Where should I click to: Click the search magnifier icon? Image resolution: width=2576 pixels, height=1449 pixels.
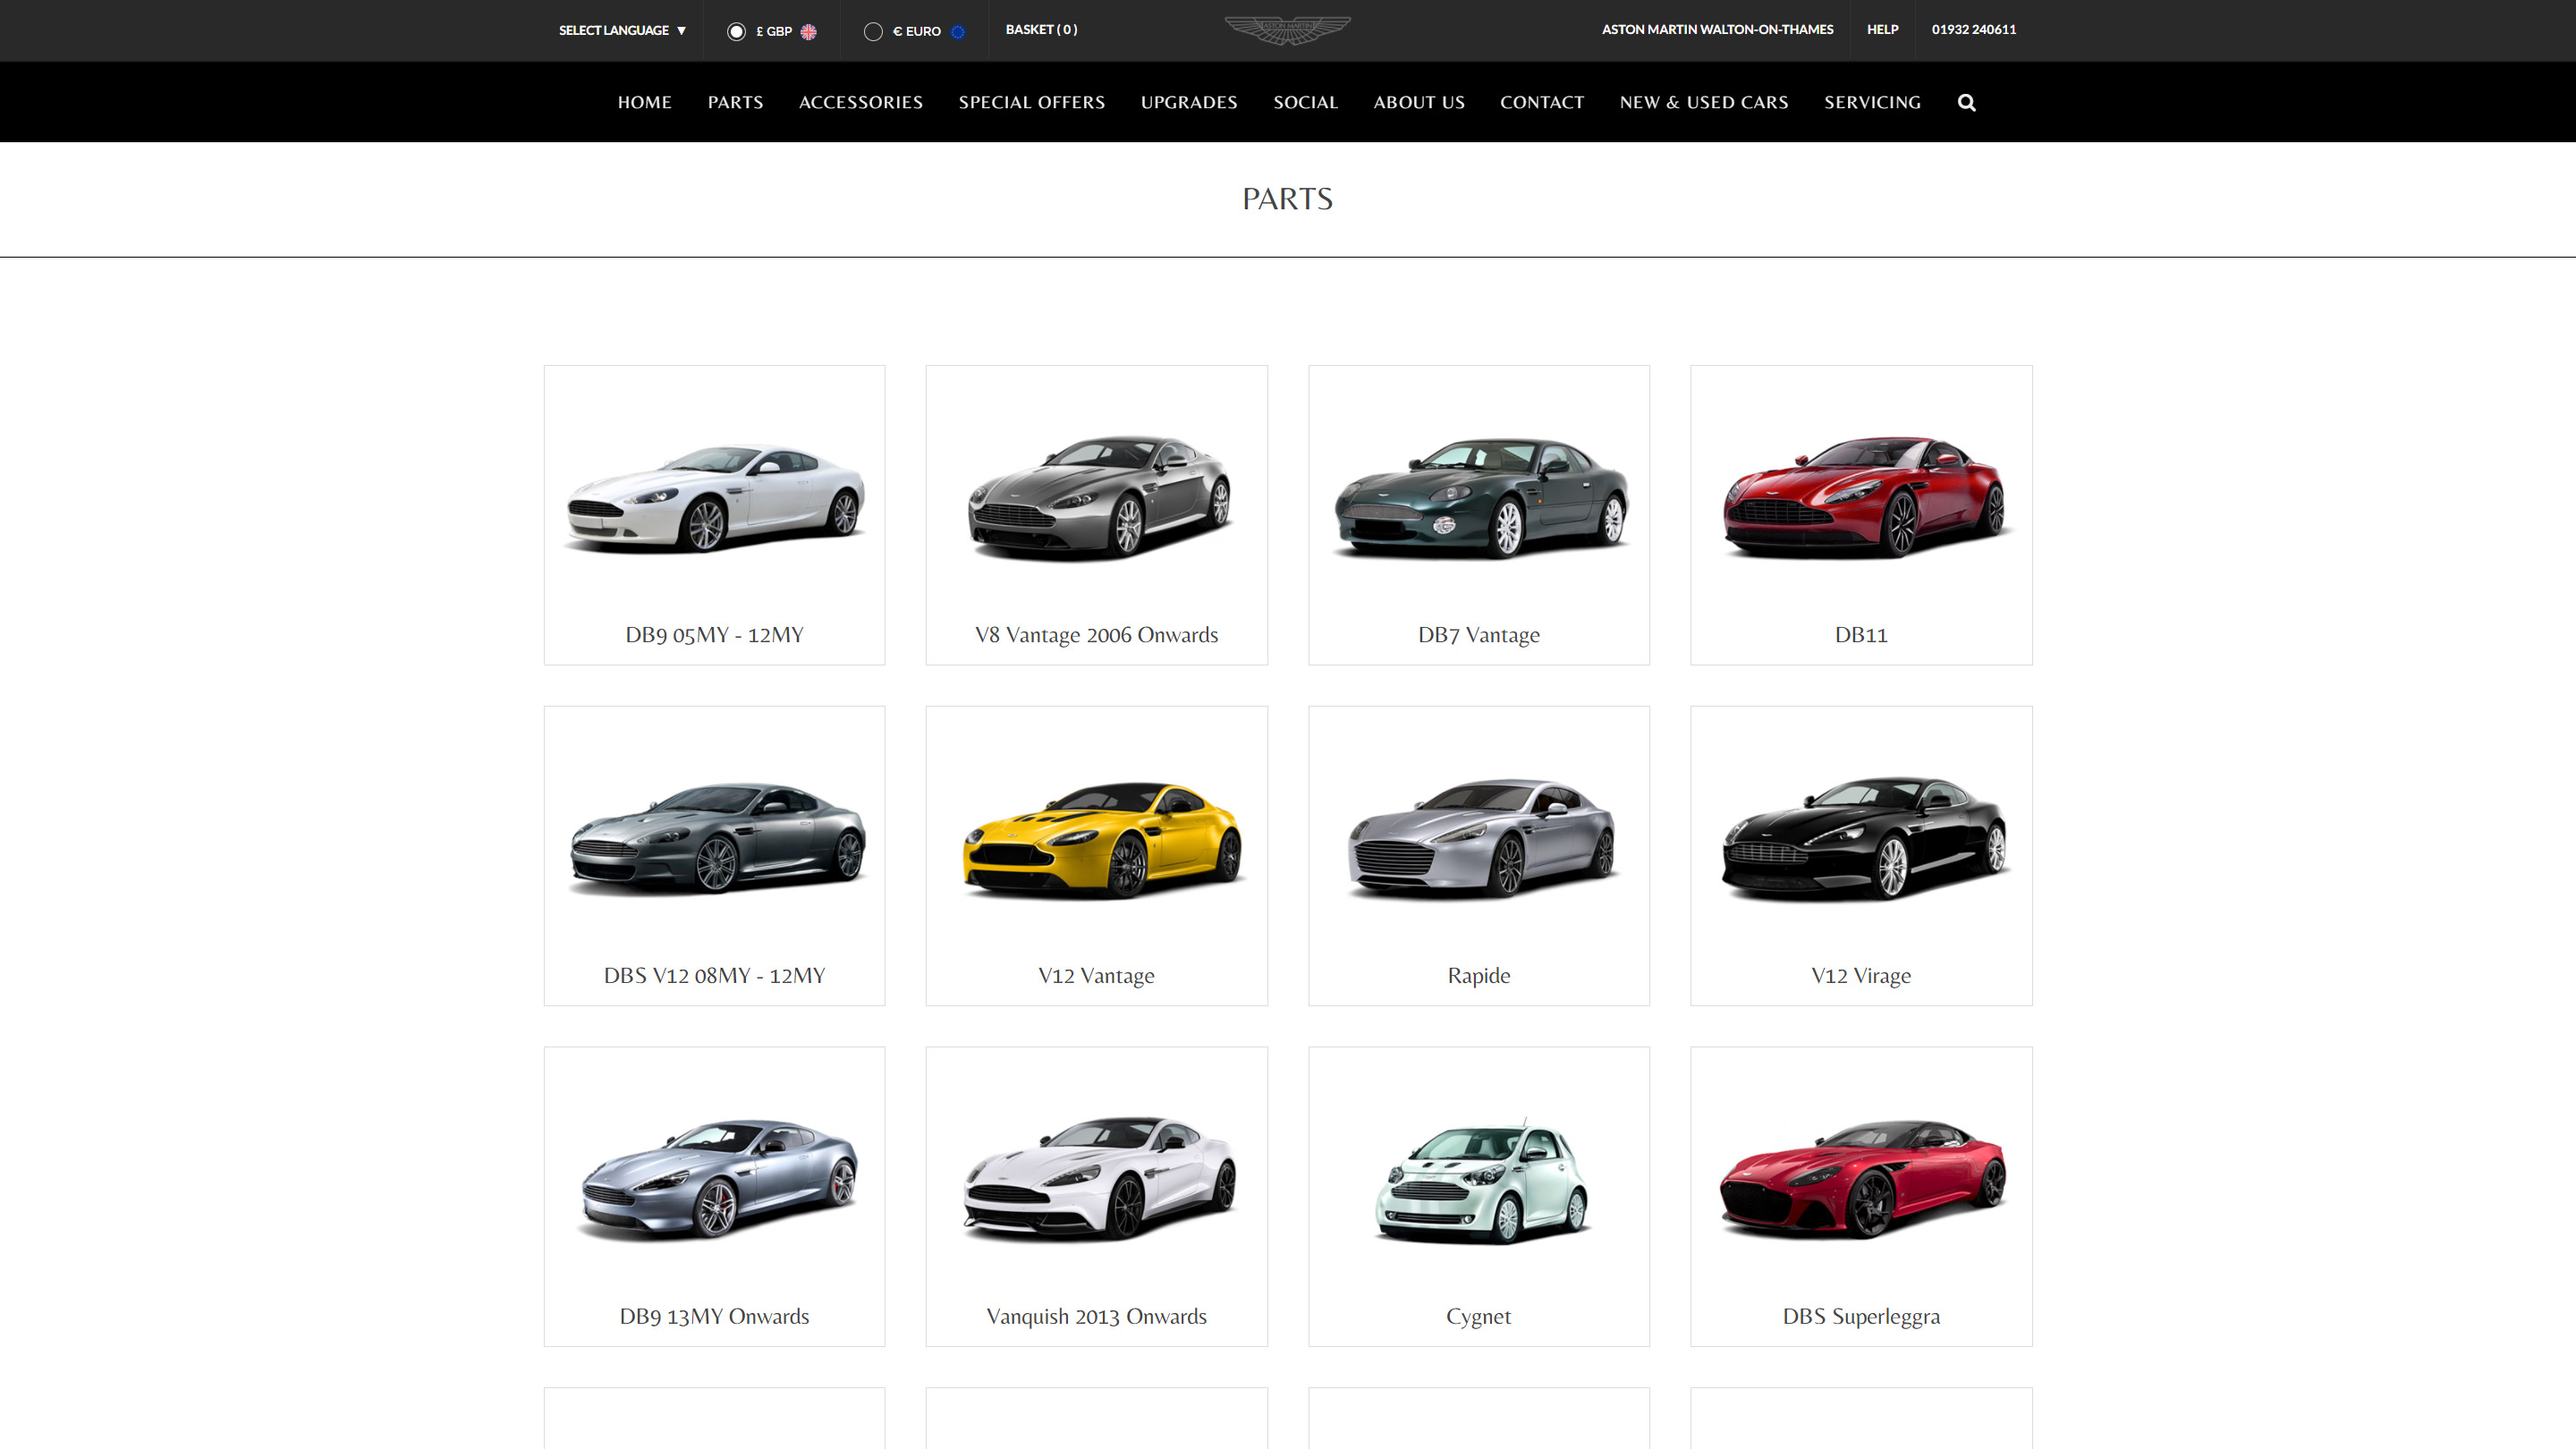pos(1966,102)
